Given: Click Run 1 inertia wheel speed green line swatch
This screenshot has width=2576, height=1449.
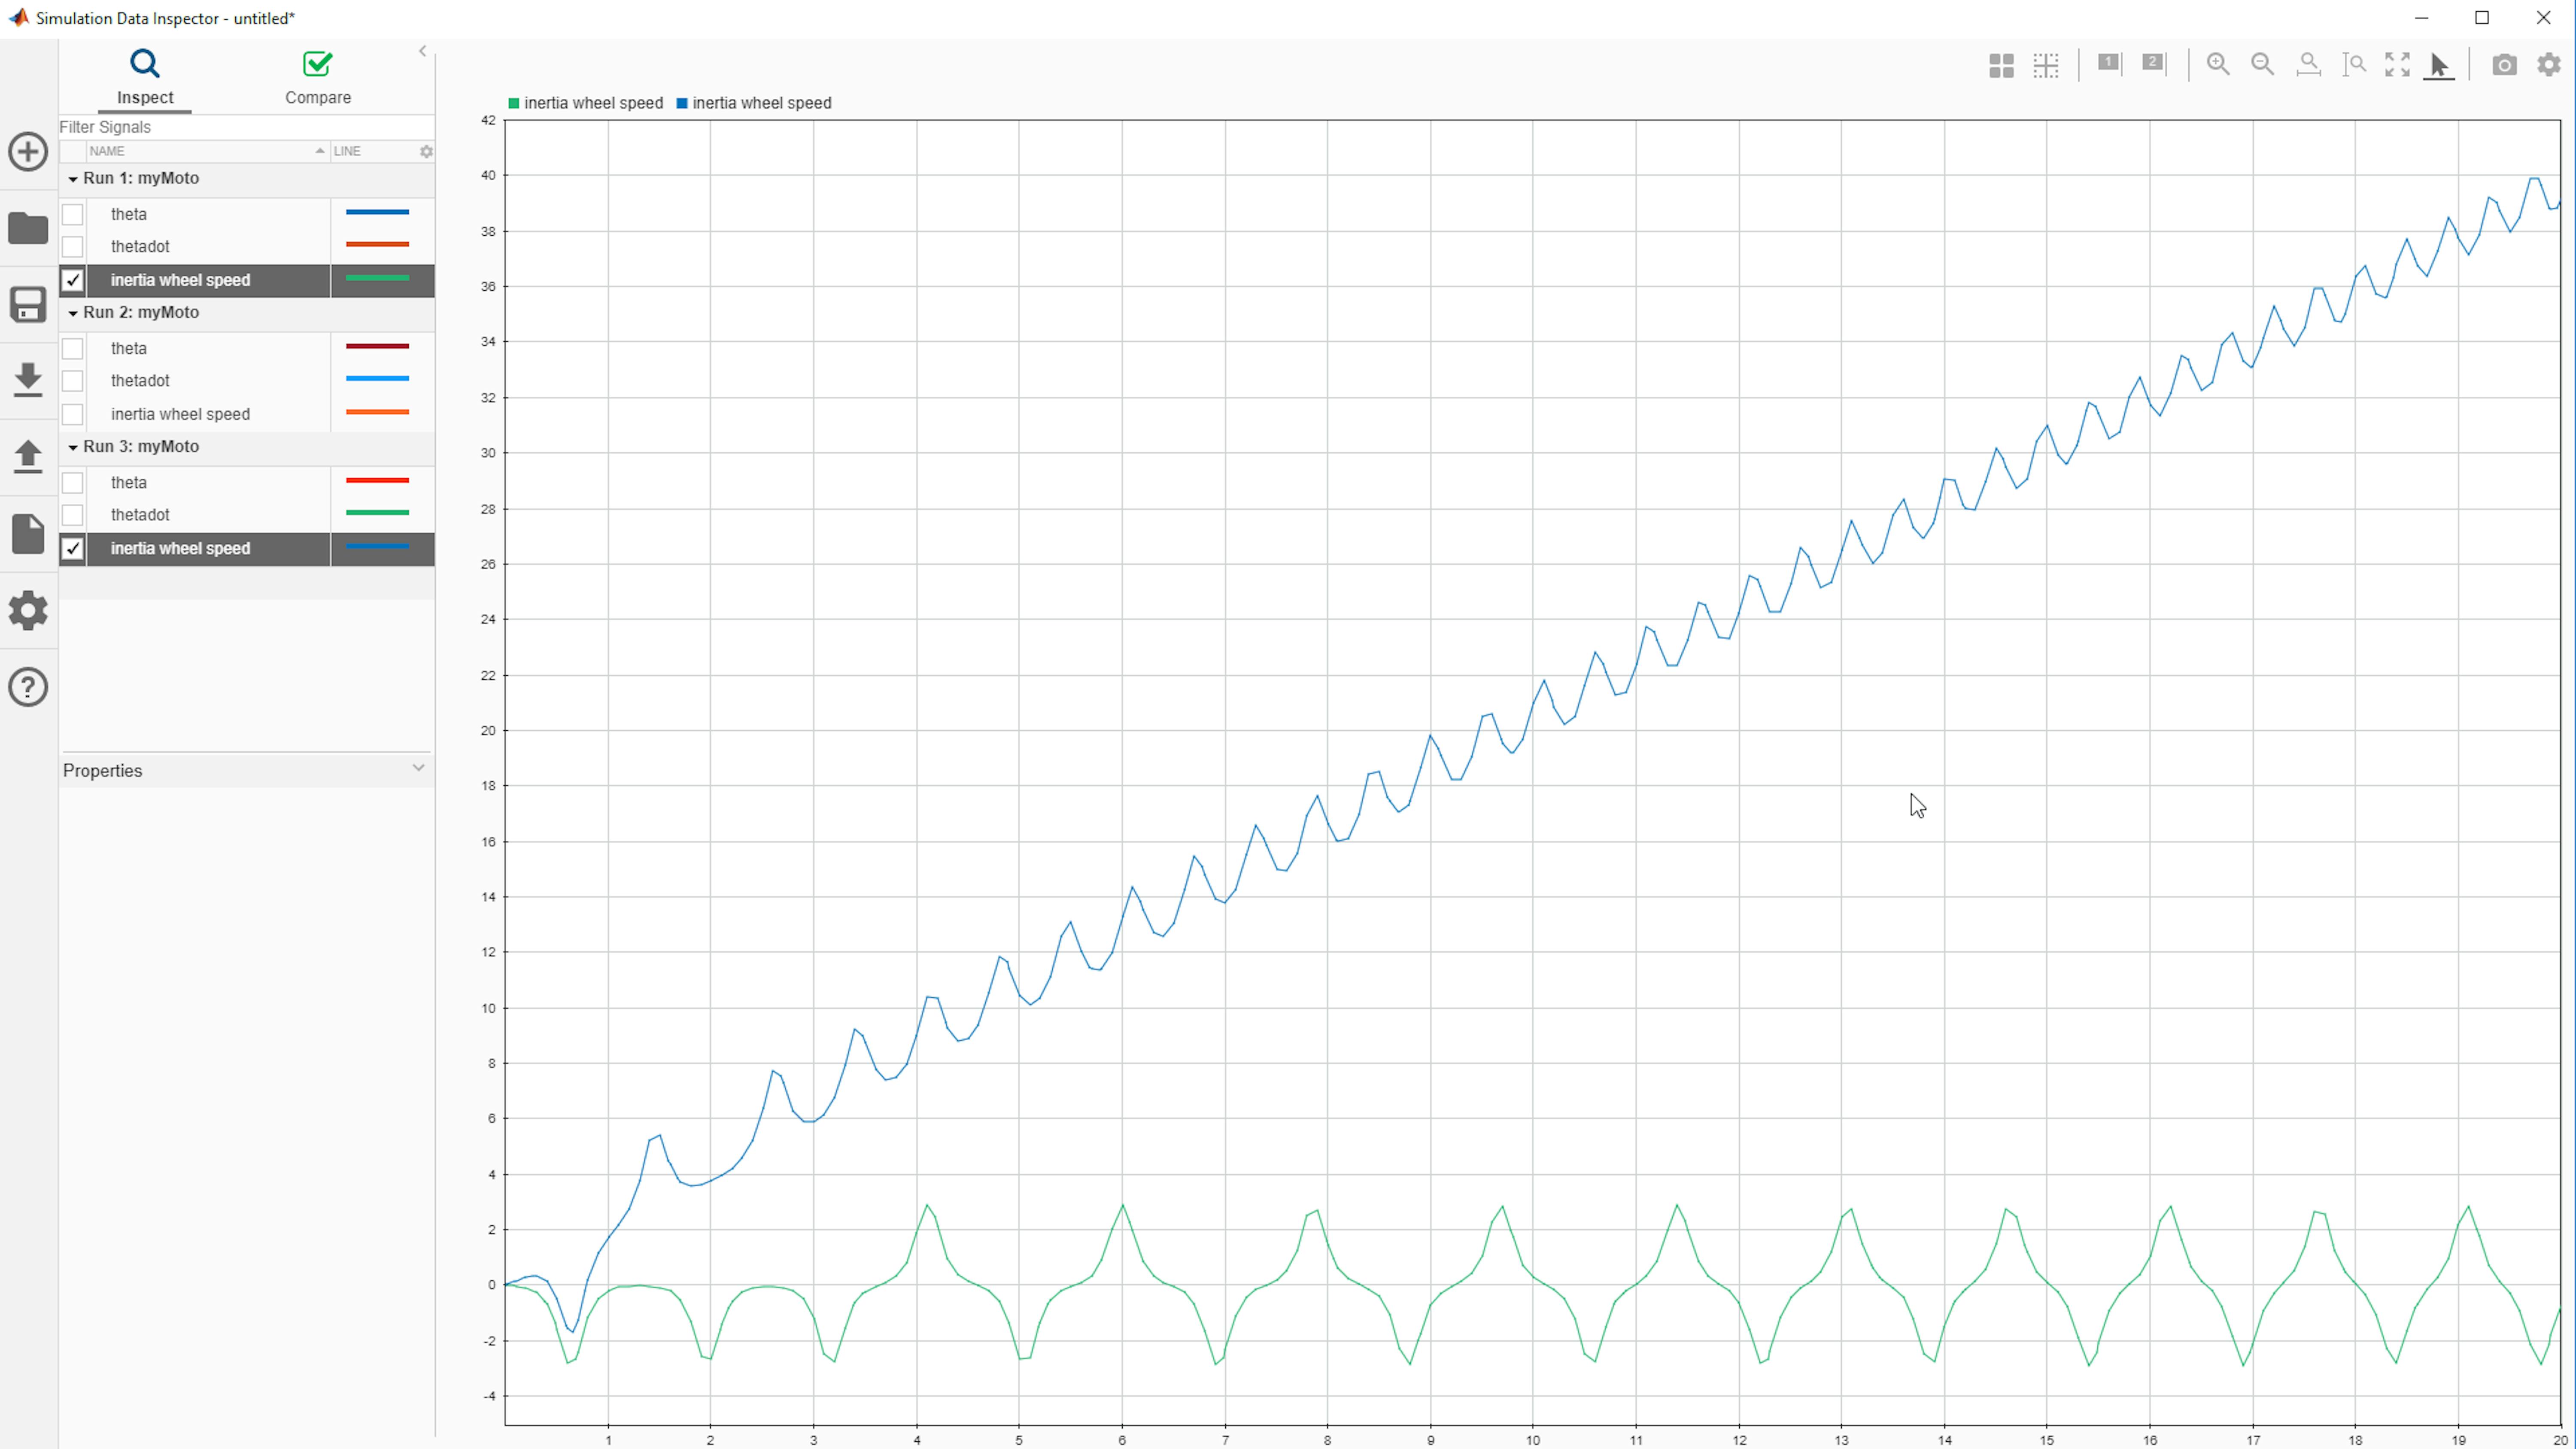Looking at the screenshot, I should point(377,278).
